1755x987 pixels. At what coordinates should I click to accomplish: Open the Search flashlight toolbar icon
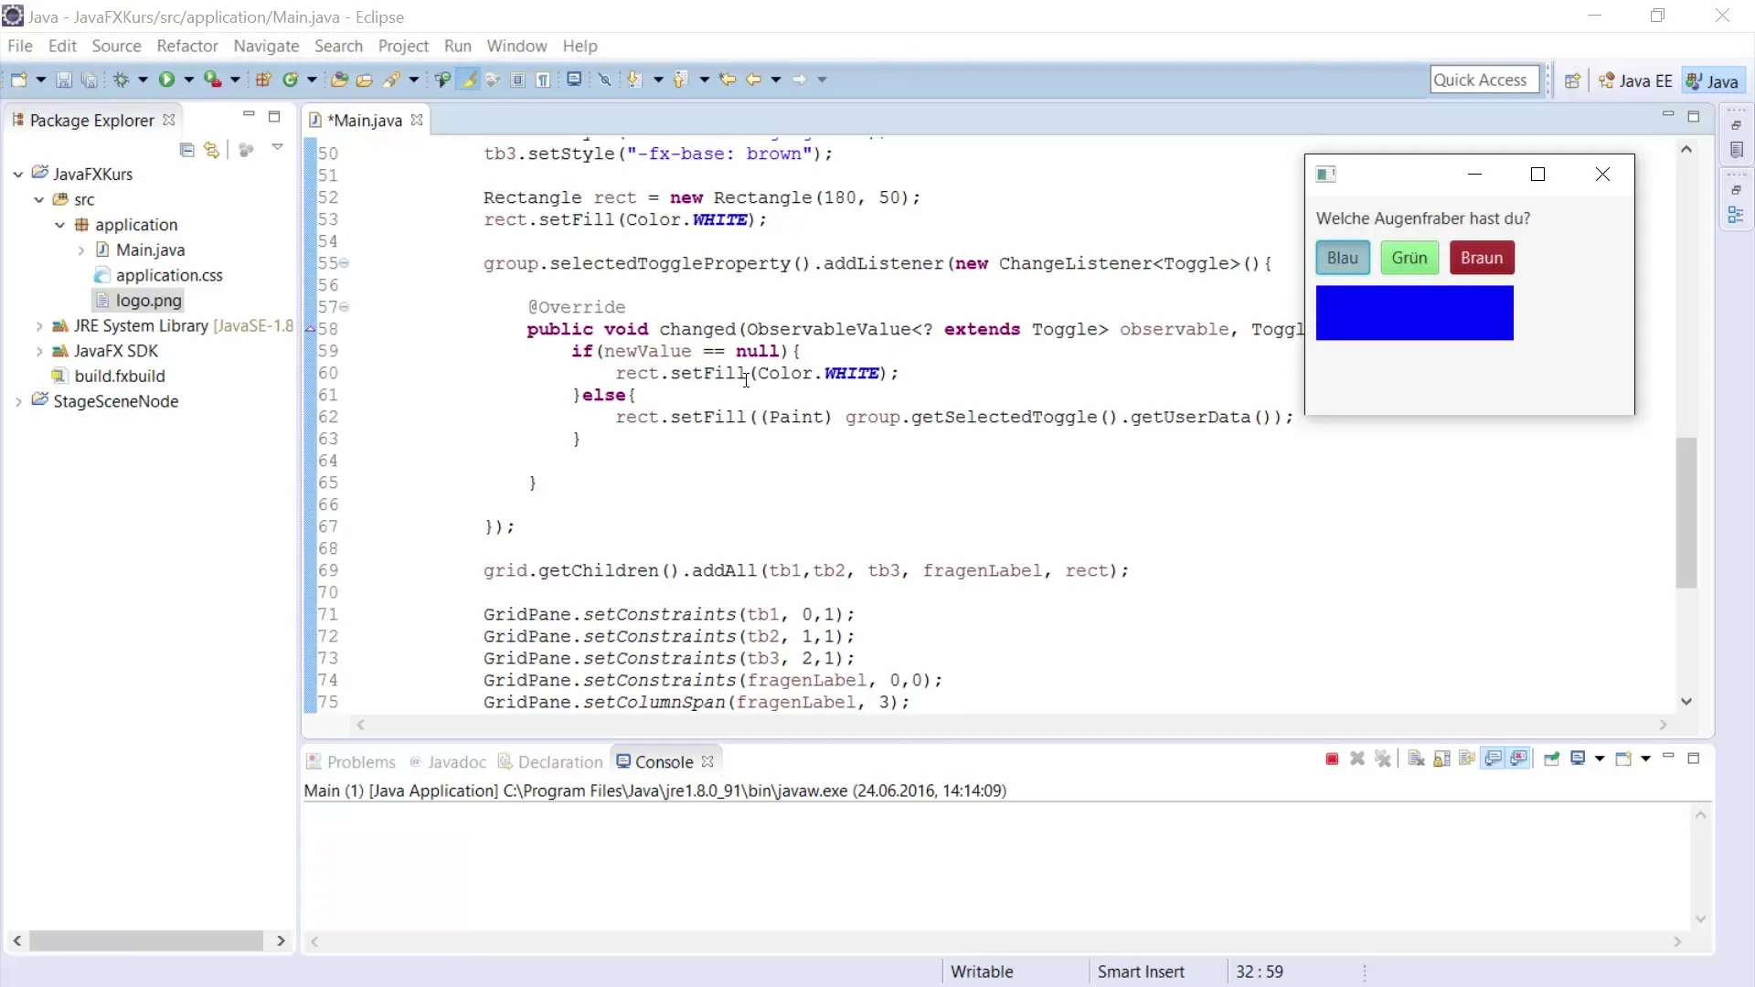(x=391, y=80)
